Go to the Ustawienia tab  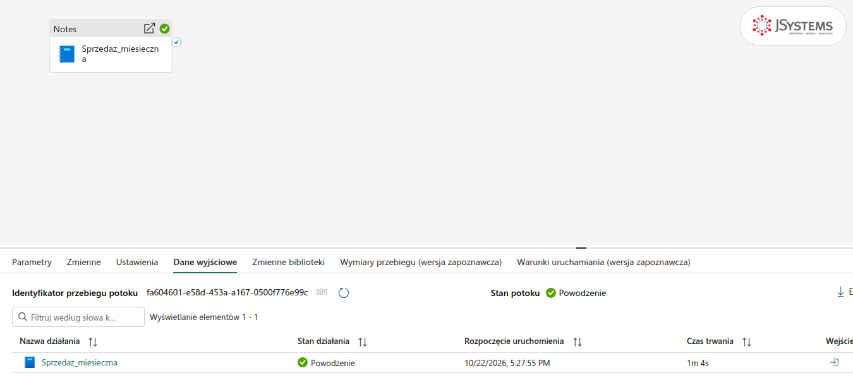point(137,262)
